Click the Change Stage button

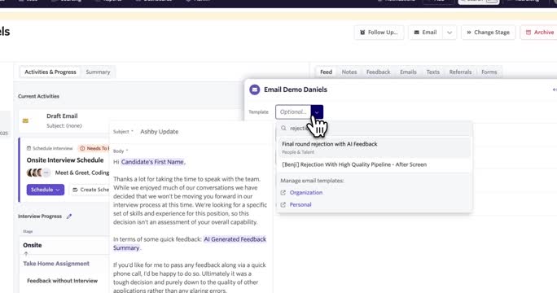click(x=488, y=33)
